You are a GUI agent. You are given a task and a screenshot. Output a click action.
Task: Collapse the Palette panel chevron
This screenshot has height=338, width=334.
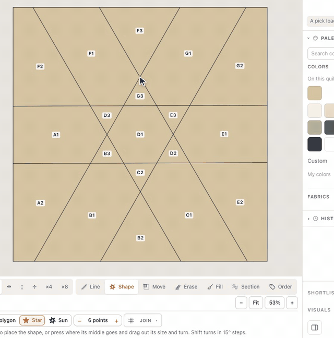click(x=308, y=38)
